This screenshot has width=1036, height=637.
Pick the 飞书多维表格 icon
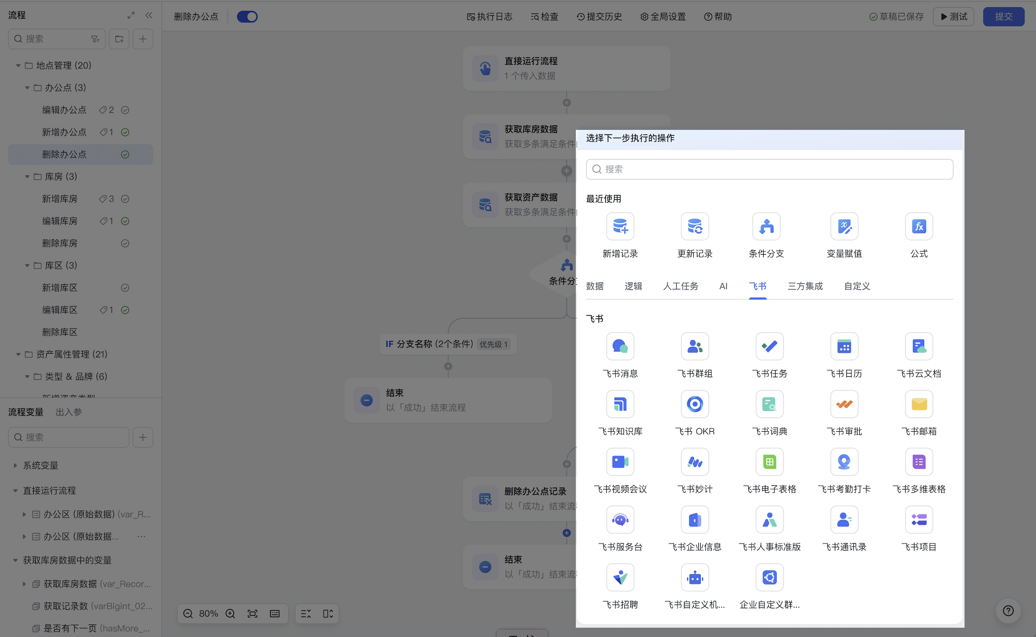[919, 462]
